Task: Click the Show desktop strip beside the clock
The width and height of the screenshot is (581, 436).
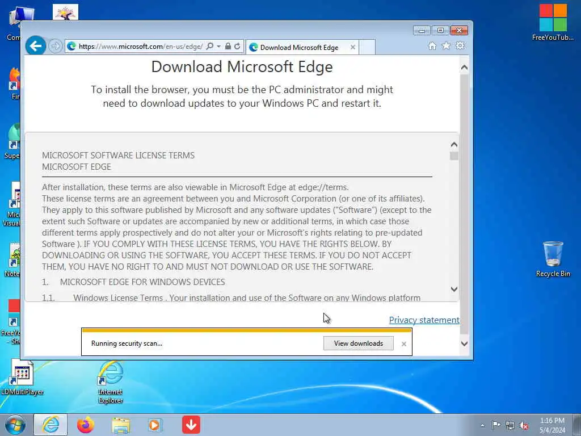Action: coord(577,425)
